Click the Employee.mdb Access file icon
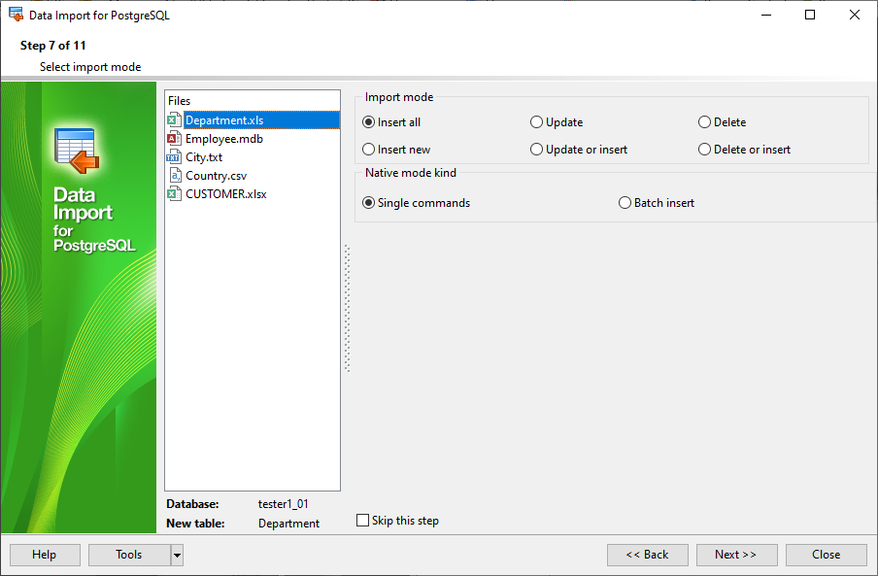Viewport: 878px width, 576px height. [x=174, y=139]
